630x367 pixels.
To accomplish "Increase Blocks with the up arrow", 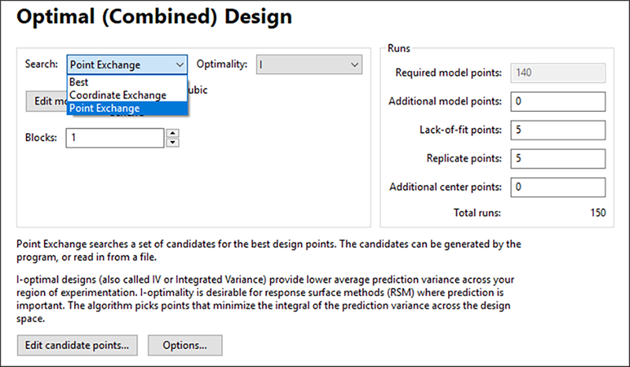I will tap(172, 132).
